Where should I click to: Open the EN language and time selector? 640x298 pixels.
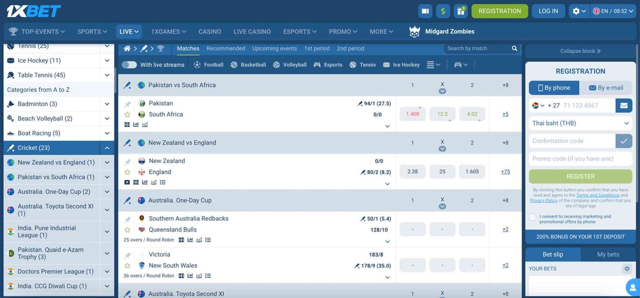tap(613, 11)
